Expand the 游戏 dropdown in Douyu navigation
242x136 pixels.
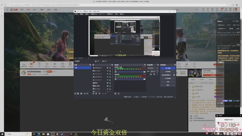[49, 10]
